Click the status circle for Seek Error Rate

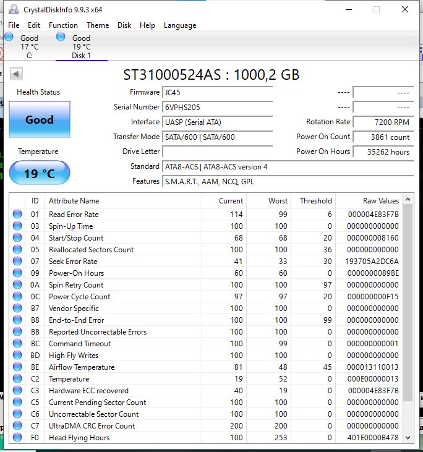coord(17,261)
